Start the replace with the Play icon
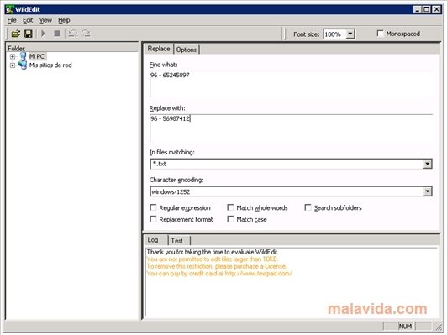 pos(44,34)
